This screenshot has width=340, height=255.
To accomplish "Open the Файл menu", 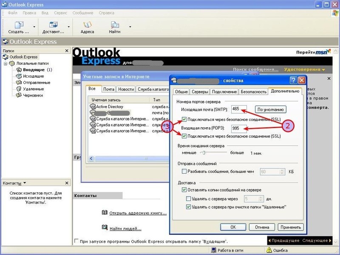I will pyautogui.click(x=13, y=13).
